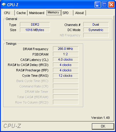Open the Cache tab
This screenshot has height=132, width=116.
pyautogui.click(x=21, y=13)
